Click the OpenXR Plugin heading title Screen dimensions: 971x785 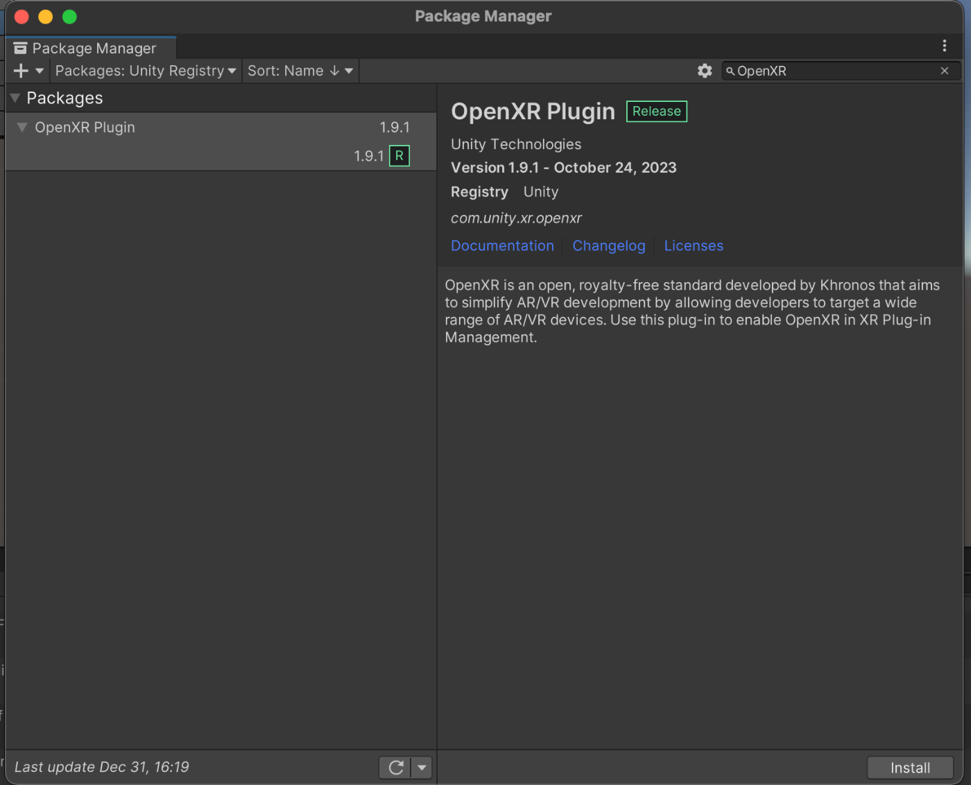tap(533, 112)
